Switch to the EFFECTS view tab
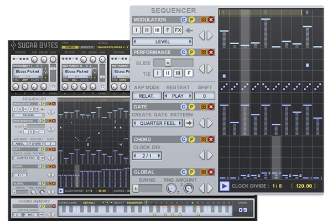The image size is (332, 221). [87, 47]
